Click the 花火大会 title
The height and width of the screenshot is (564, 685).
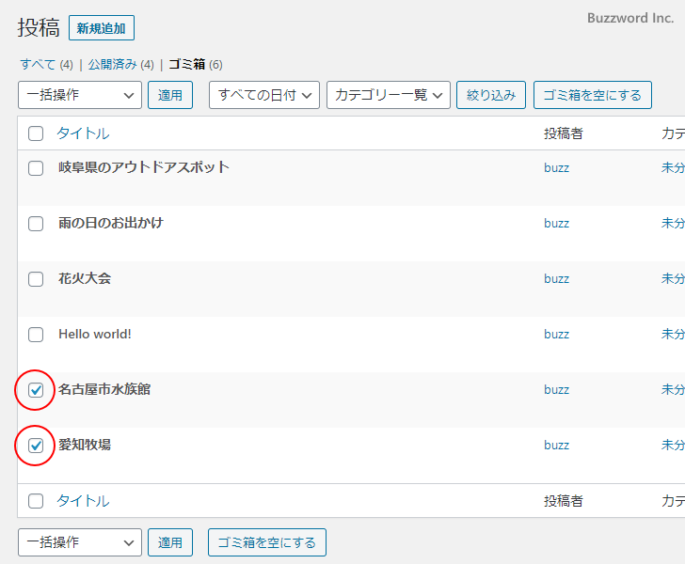85,278
